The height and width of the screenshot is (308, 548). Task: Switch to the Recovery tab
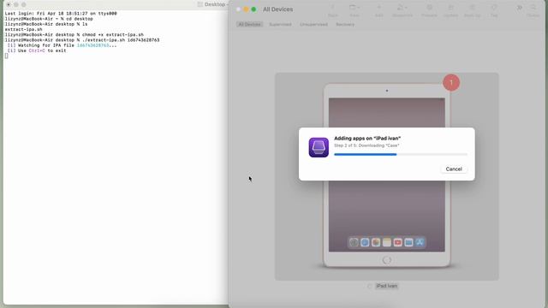tap(345, 25)
